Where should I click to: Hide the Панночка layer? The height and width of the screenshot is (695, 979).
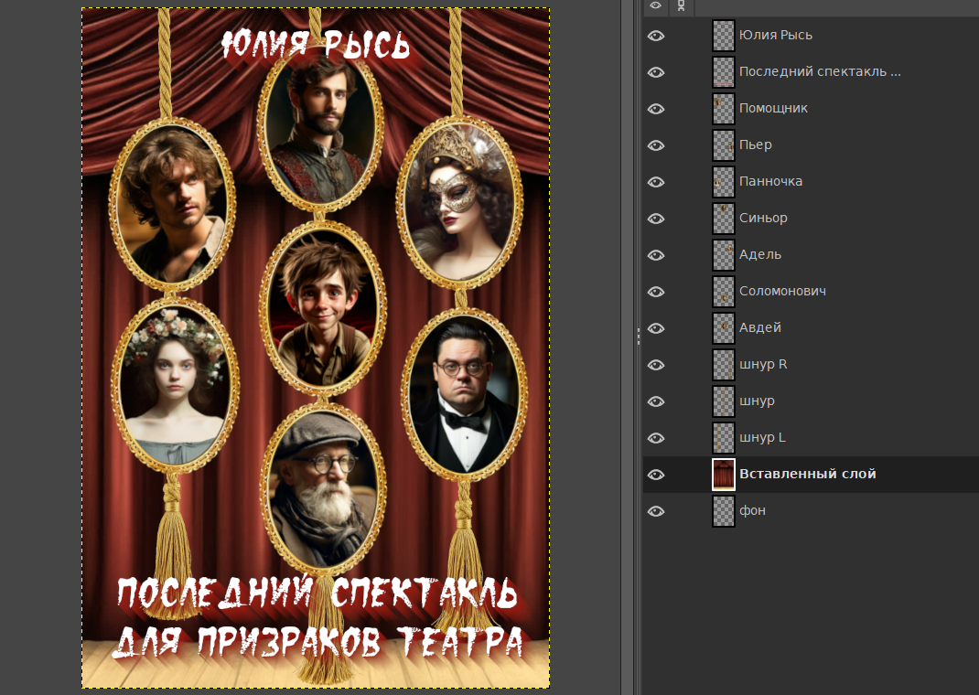pyautogui.click(x=656, y=182)
